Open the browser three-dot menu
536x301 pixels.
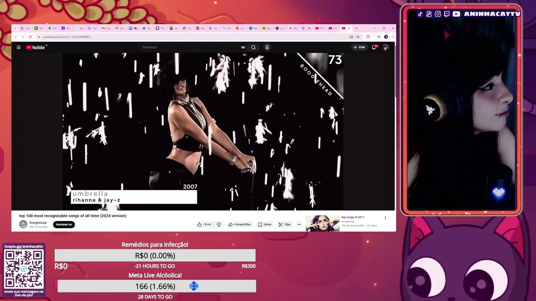pos(393,37)
